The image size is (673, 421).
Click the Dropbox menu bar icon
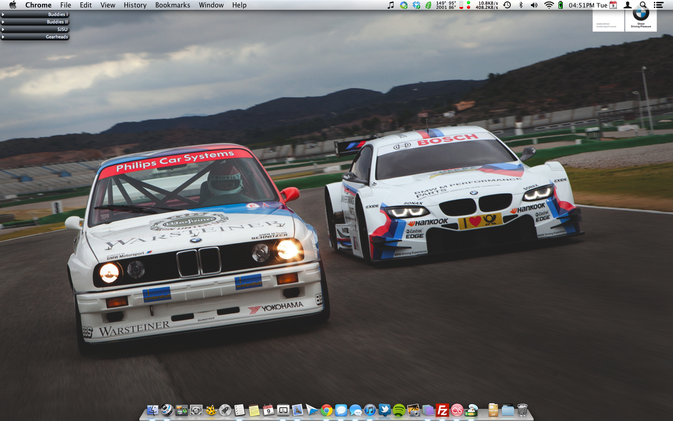(416, 5)
